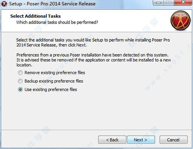Click the Poser icon in the title bar
The width and height of the screenshot is (193, 149).
[x=4, y=4]
